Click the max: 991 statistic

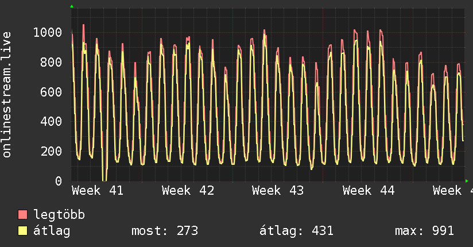424,231
